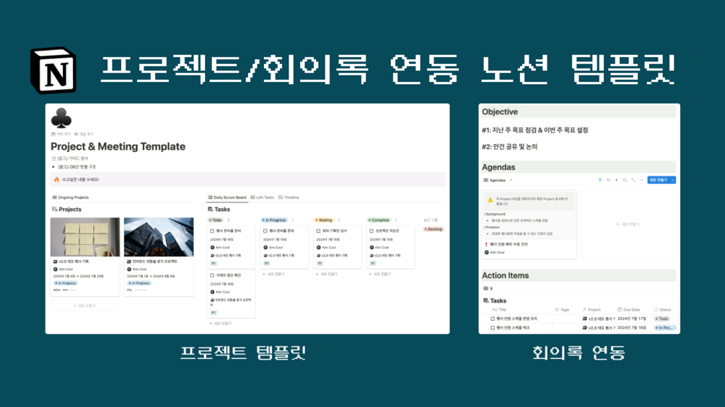This screenshot has width=725, height=407.
Task: Click the 0% progress bar on project card
Action: tap(140, 290)
